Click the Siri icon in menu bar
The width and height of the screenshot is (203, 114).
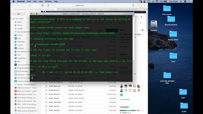click(185, 1)
